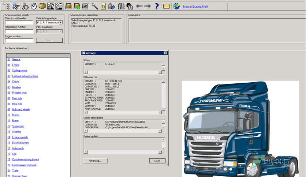Click Dealer system scroll down arrow
This screenshot has width=306, height=177.
tap(163, 148)
